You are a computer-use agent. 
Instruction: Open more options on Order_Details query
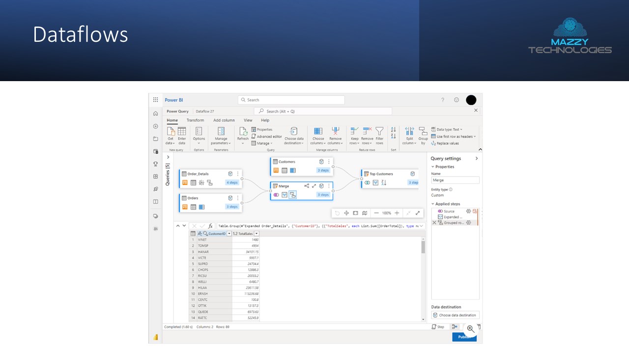(x=238, y=174)
